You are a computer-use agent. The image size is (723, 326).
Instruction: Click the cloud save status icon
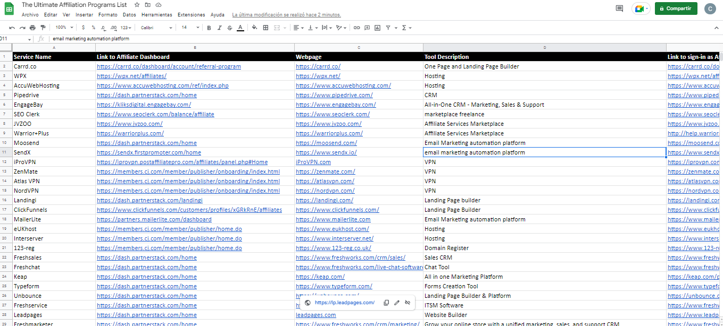point(159,5)
